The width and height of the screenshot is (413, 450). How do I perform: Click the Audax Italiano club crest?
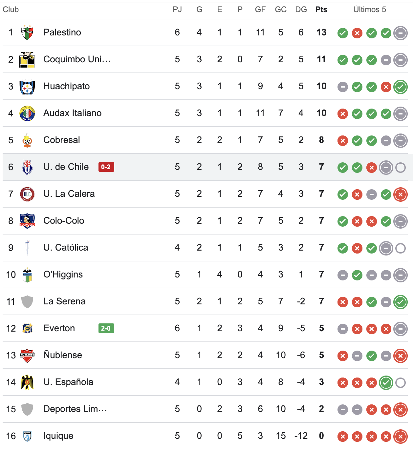pyautogui.click(x=27, y=113)
